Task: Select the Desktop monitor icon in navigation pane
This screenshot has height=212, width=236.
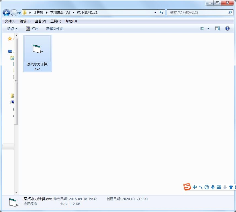Action: pos(10,52)
